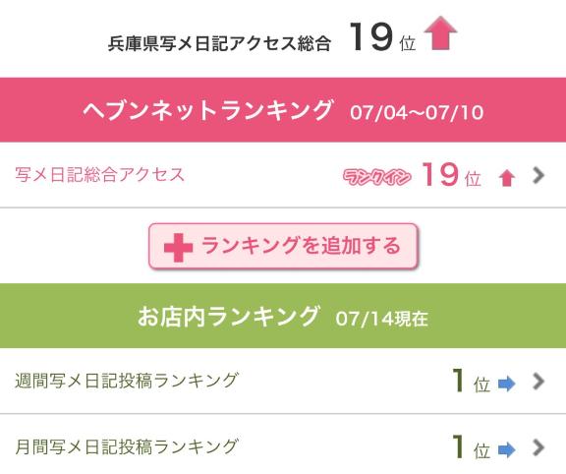This screenshot has height=474, width=566.
Task: Click blue right arrow in 月間写メ日記投稿ランキング row
Action: [x=506, y=449]
